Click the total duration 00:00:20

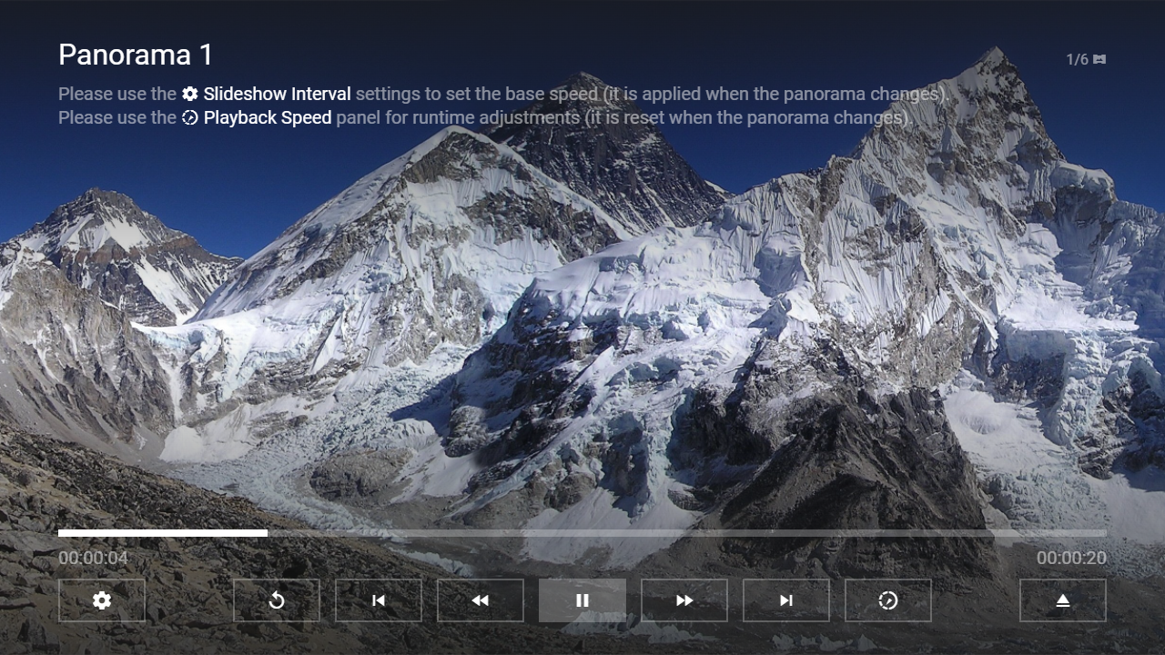tap(1071, 558)
